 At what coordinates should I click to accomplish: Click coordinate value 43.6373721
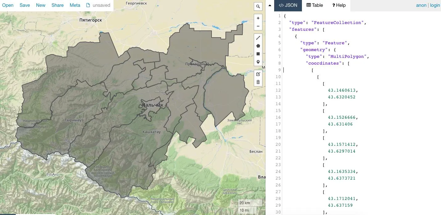[342, 178]
